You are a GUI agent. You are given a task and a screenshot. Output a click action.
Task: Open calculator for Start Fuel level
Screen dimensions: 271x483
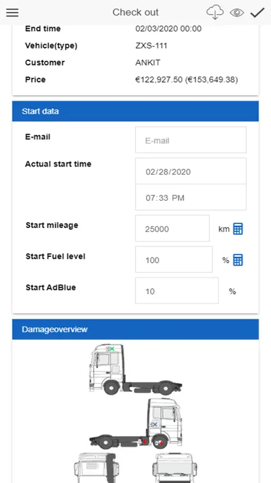pos(238,260)
